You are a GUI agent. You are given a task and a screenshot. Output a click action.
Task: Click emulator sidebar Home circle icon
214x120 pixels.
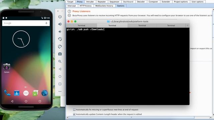point(60,76)
